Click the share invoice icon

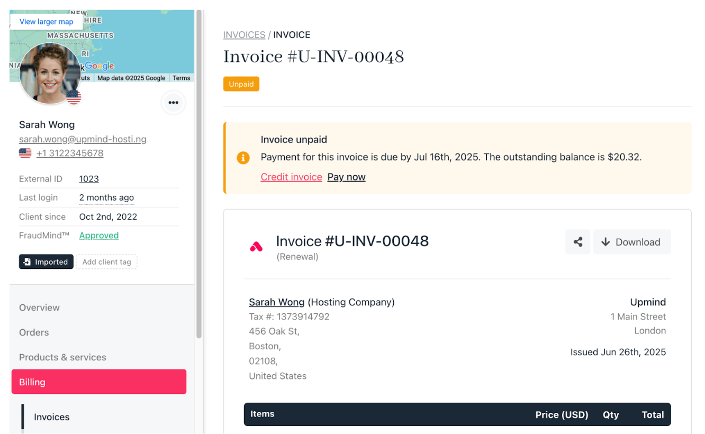[578, 242]
